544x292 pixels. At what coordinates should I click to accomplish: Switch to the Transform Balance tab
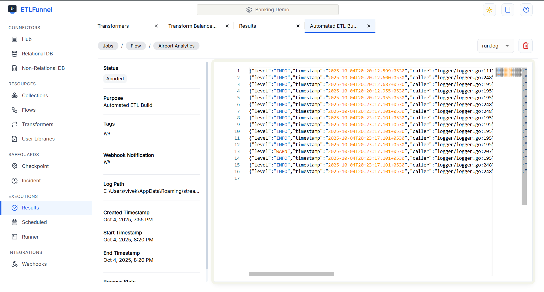click(x=192, y=26)
